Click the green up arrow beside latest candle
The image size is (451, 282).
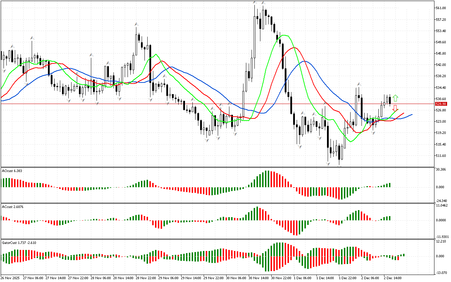tap(395, 98)
